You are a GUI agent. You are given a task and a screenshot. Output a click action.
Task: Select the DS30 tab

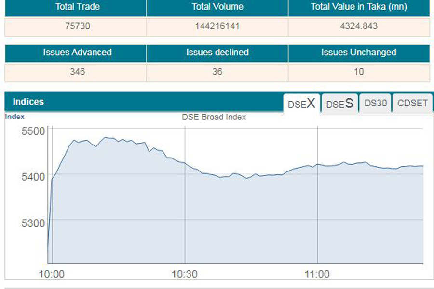[376, 103]
